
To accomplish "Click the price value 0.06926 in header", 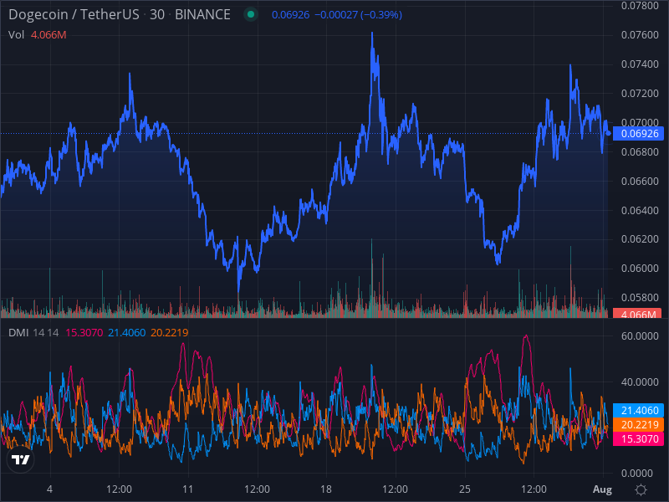I will [x=290, y=14].
